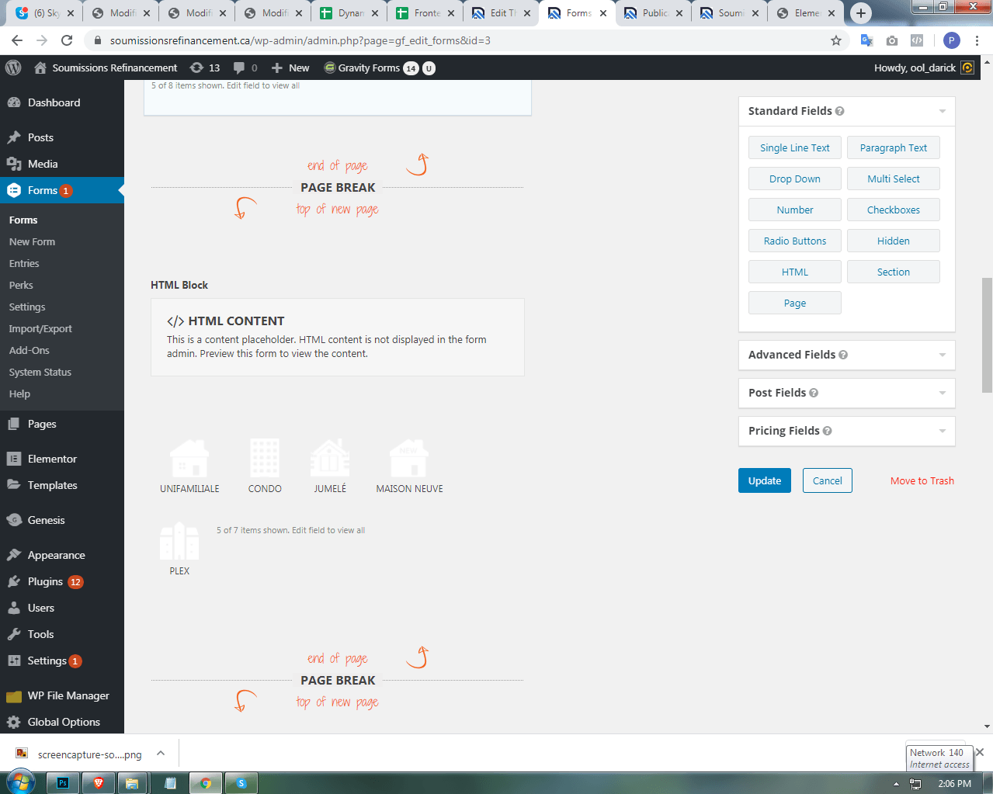Open Settings with badge in sidebar
Viewport: 993px width, 794px height.
pos(62,661)
